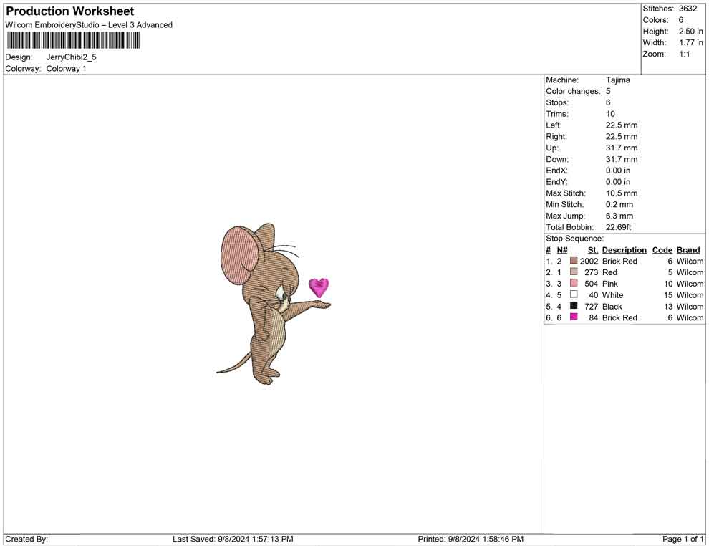This screenshot has height=546, width=709.
Task: Click the N# column header
Action: (562, 249)
